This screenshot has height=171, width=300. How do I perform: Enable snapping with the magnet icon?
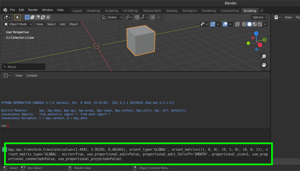coord(137,17)
